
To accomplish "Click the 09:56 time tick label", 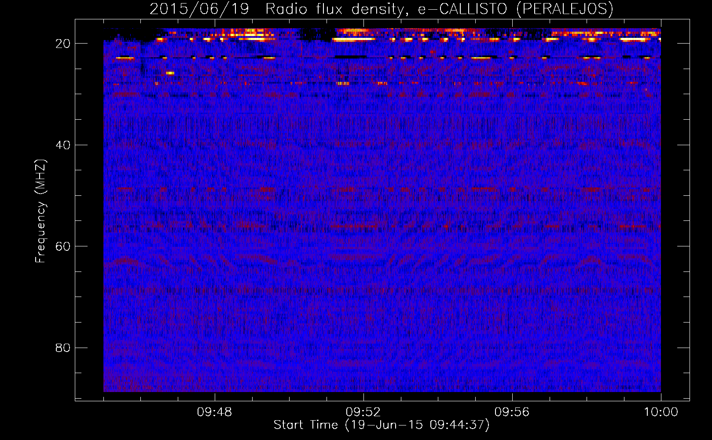I will click(x=512, y=412).
